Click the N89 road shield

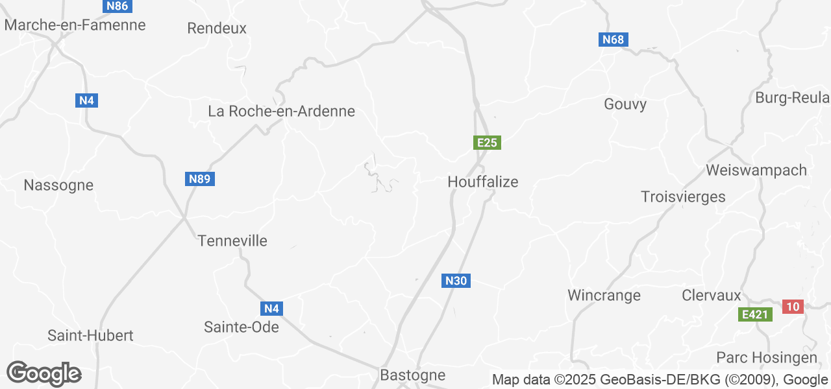click(200, 179)
